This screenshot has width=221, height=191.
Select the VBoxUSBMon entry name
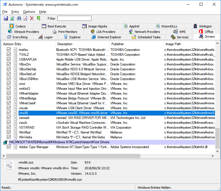point(29,79)
